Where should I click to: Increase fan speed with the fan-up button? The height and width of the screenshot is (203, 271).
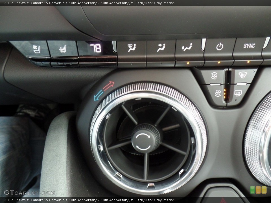coord(214,76)
